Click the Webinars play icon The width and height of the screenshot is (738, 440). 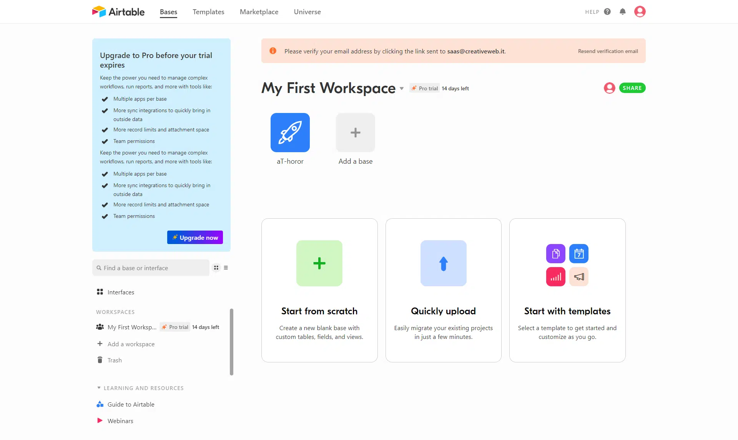(x=100, y=420)
